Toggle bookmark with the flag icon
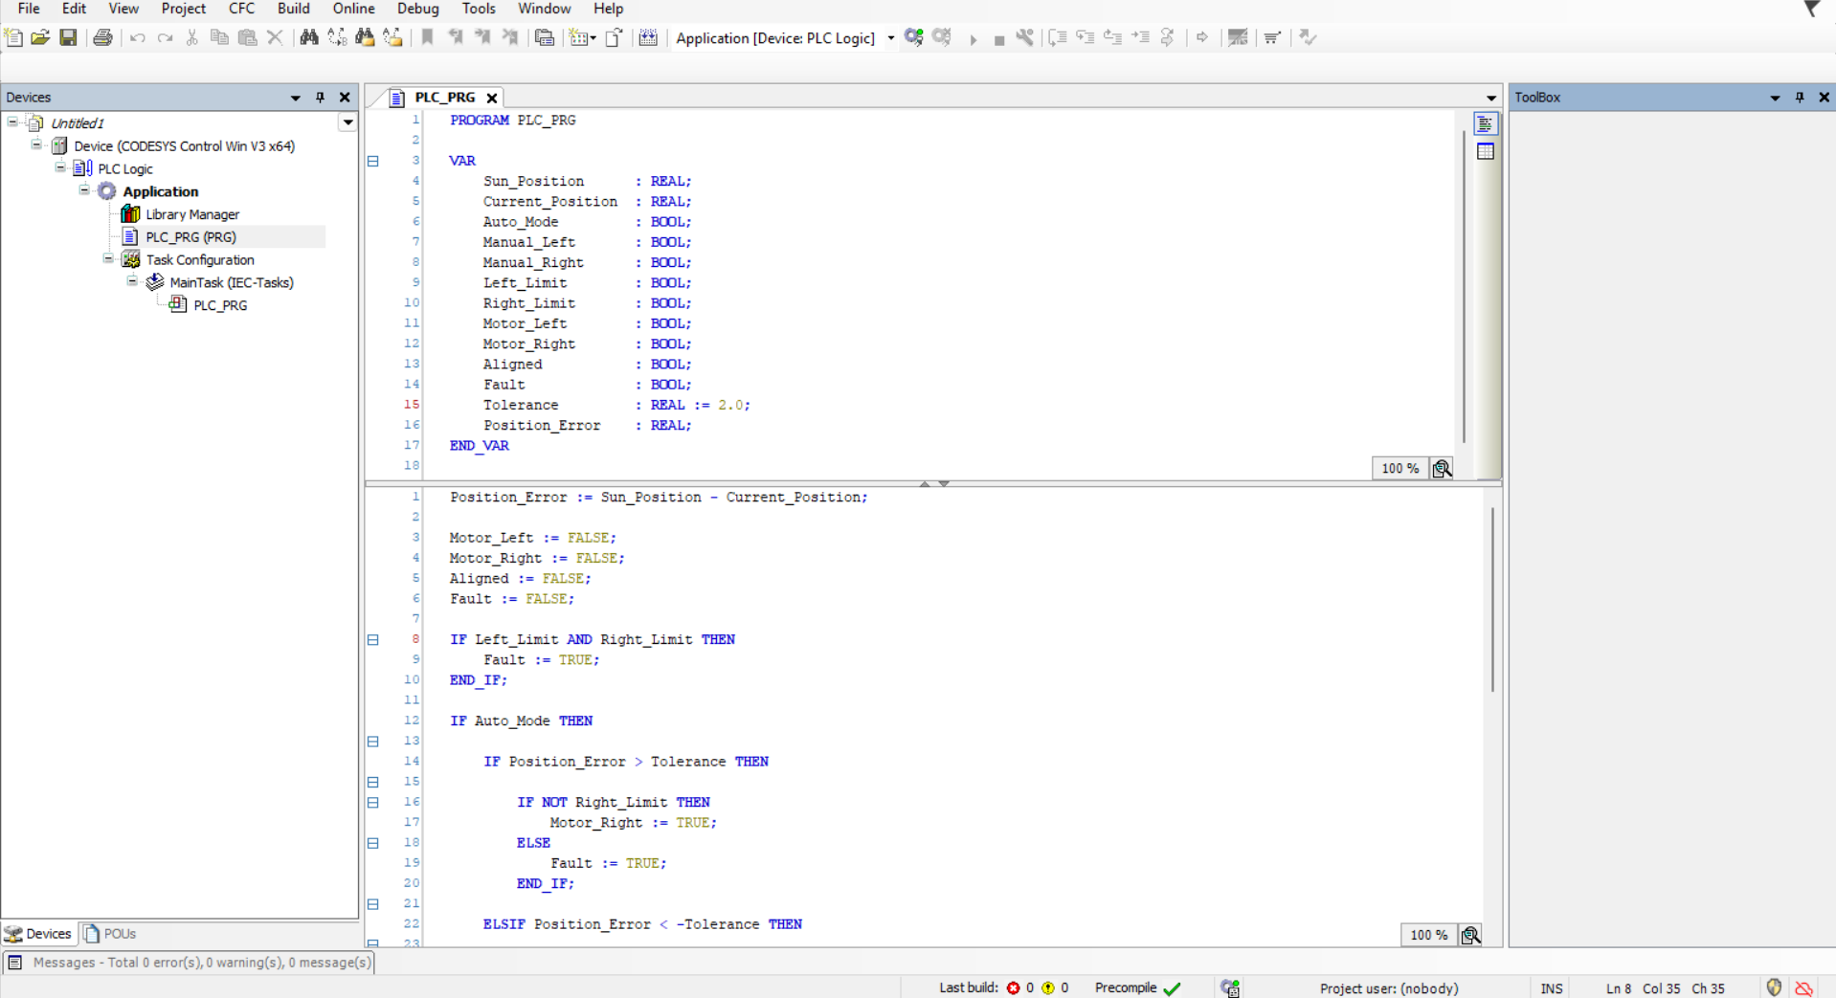The height and width of the screenshot is (998, 1836). [x=428, y=37]
